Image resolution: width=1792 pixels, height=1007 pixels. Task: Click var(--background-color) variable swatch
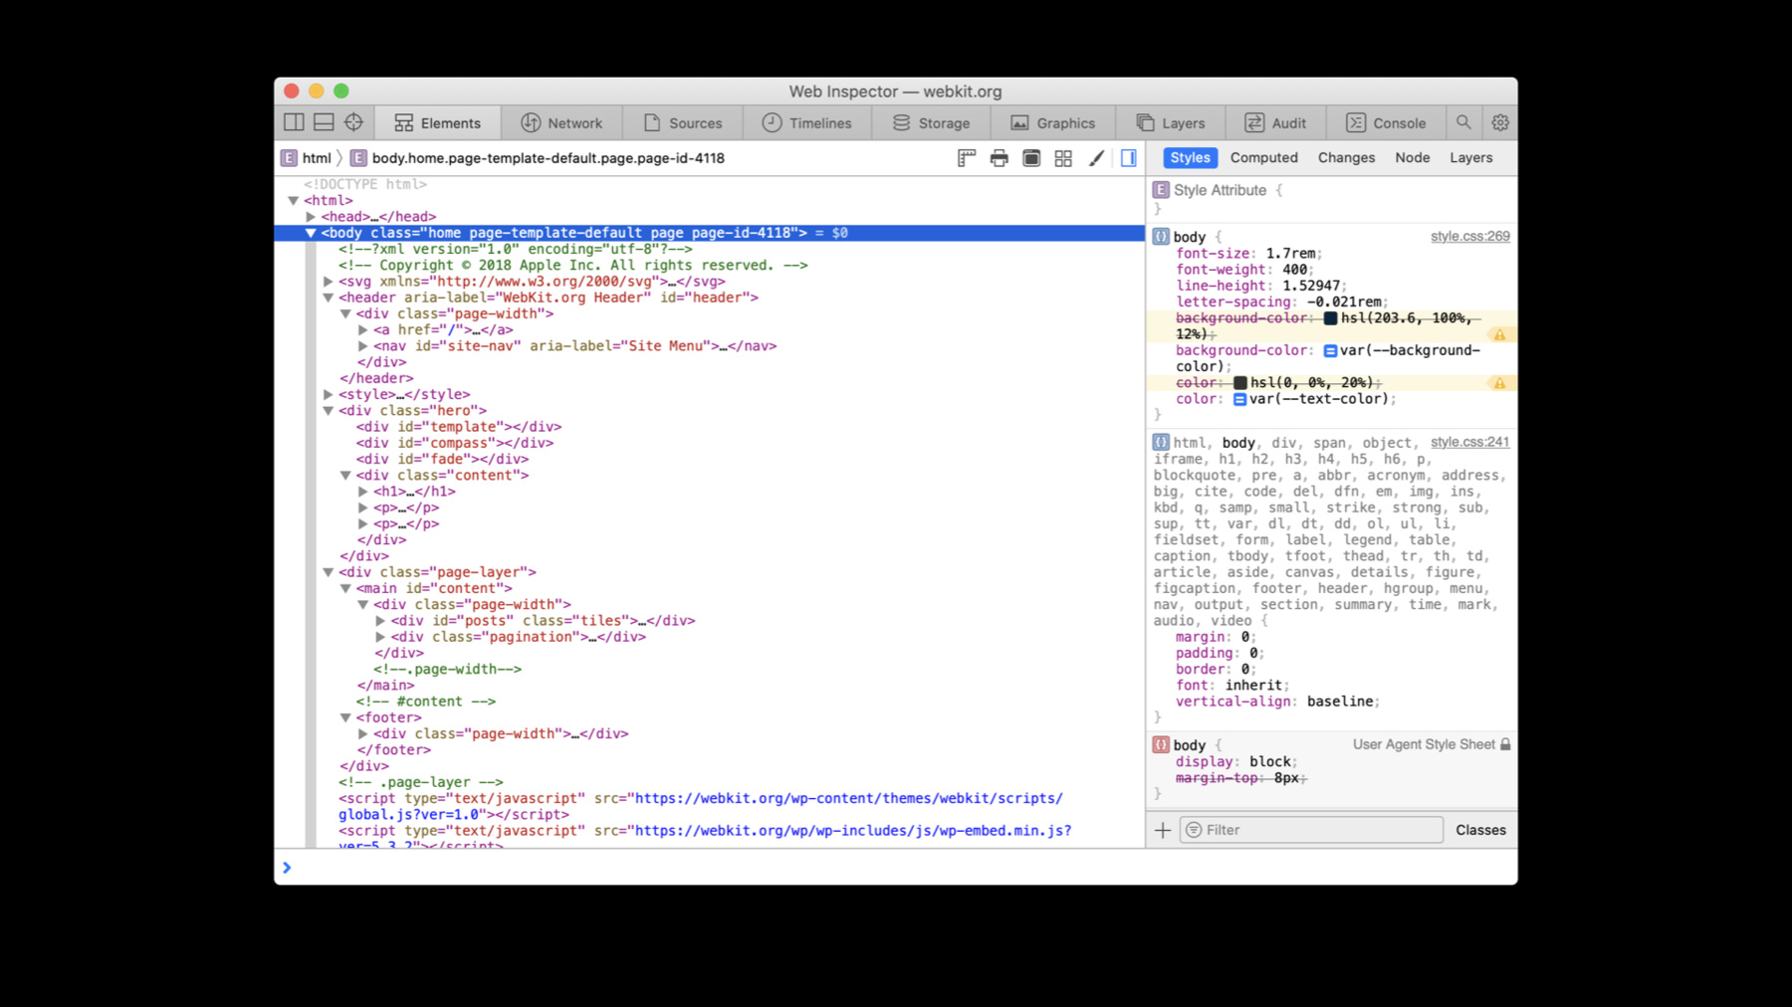coord(1330,351)
